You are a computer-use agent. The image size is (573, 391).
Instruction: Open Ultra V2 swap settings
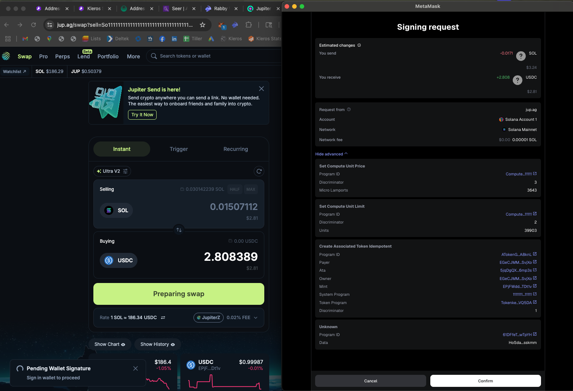click(112, 171)
